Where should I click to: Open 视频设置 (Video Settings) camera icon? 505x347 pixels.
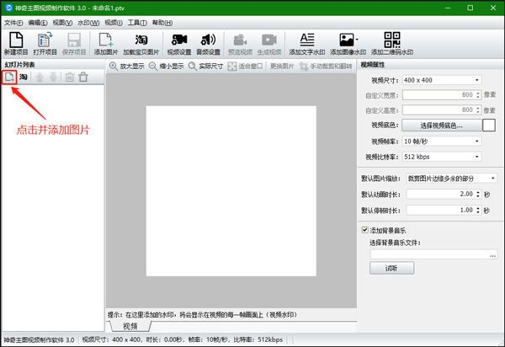coord(179,40)
